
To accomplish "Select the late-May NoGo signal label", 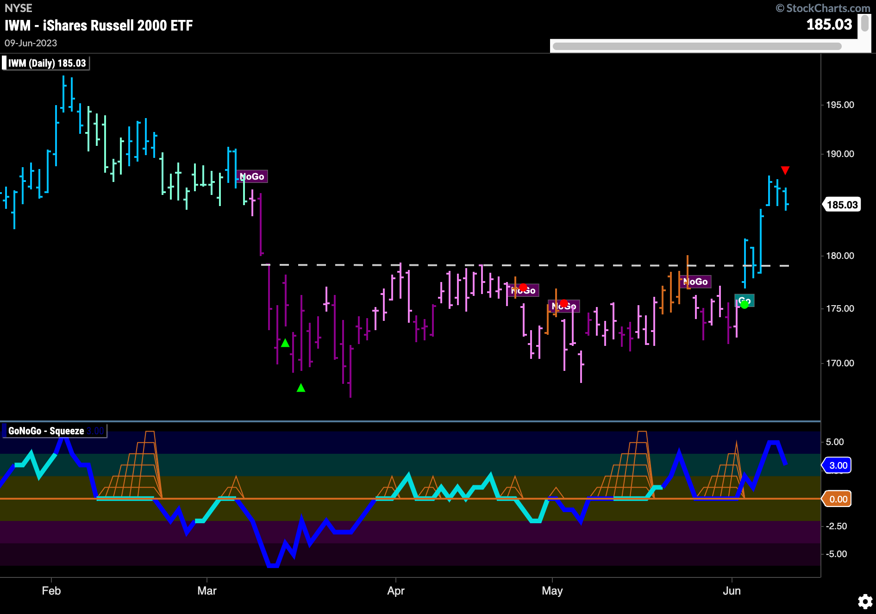I will [695, 282].
